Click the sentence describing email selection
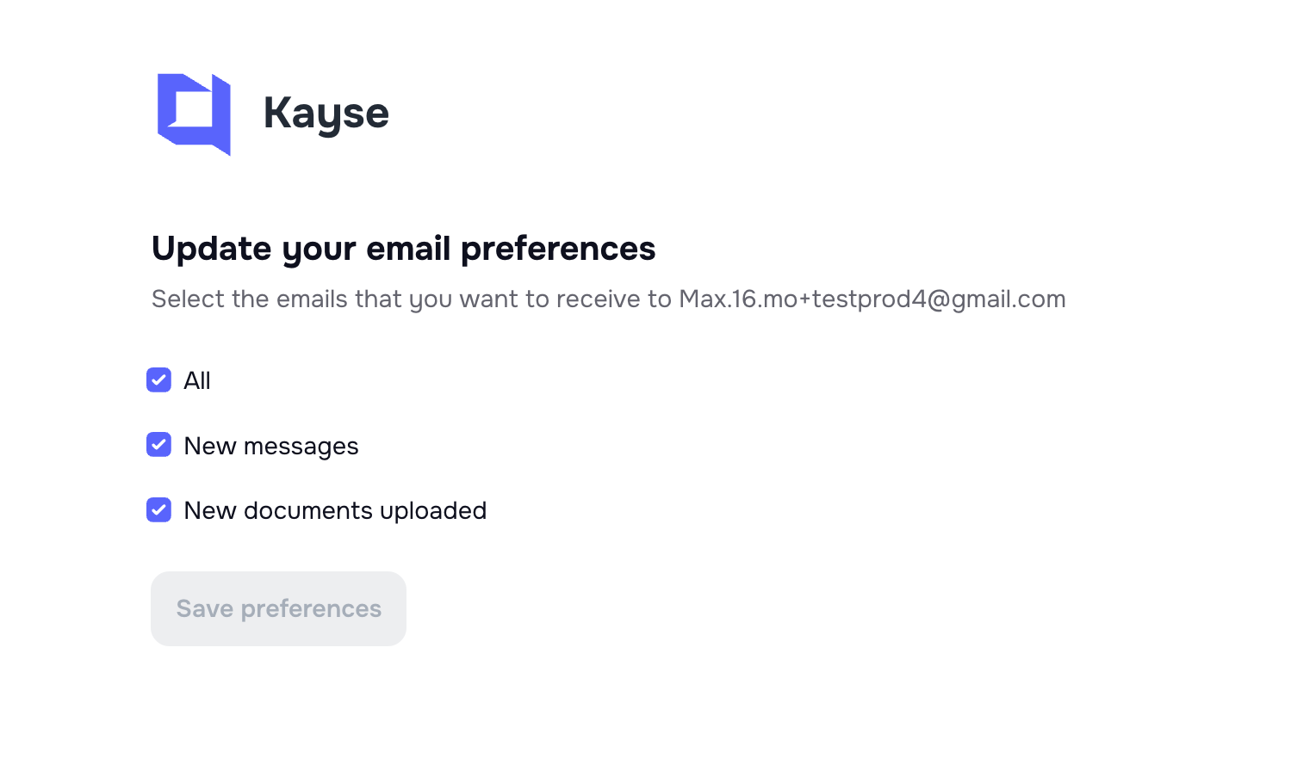This screenshot has height=771, width=1297. click(609, 299)
